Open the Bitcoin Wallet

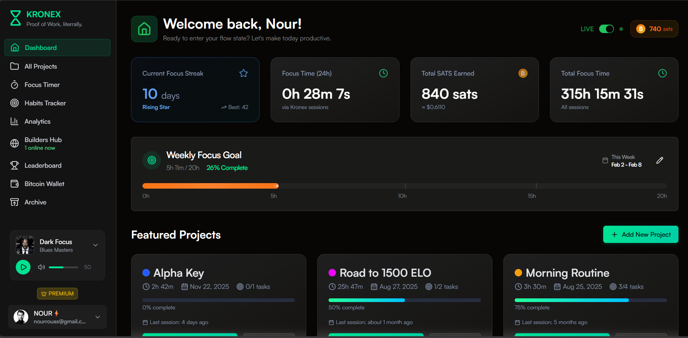(44, 184)
